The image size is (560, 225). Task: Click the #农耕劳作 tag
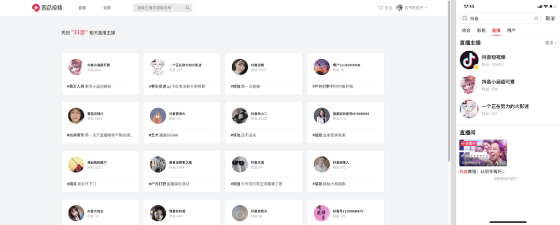pyautogui.click(x=75, y=135)
